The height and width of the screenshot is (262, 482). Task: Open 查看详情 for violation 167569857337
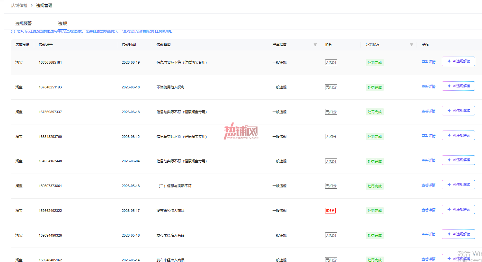click(428, 111)
